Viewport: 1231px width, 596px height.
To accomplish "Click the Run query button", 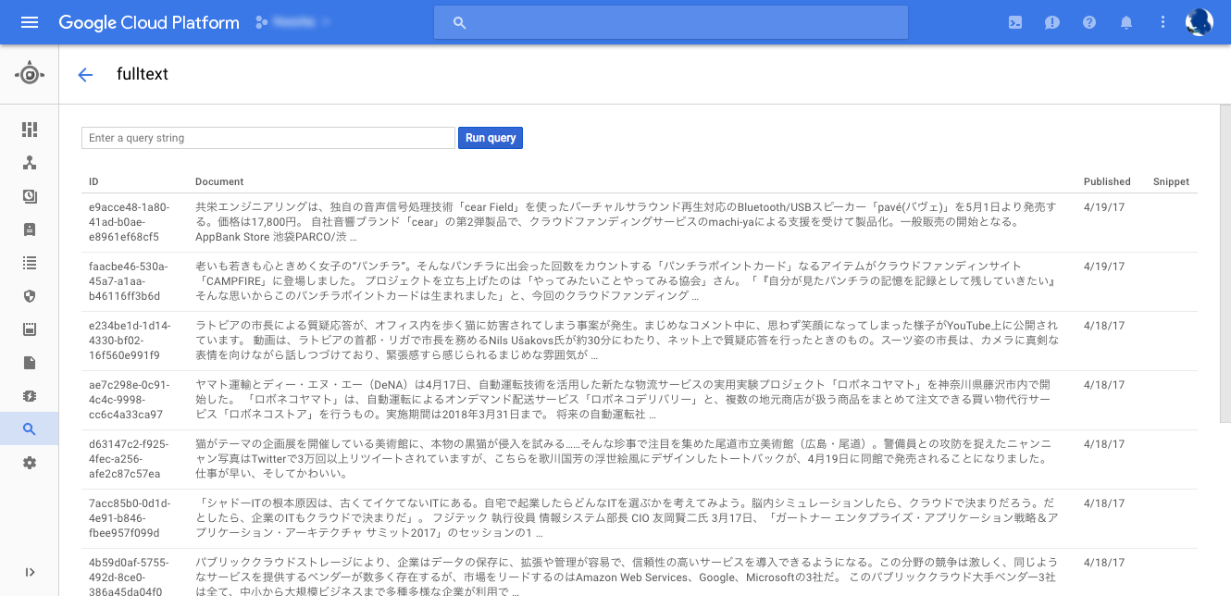I will (490, 137).
